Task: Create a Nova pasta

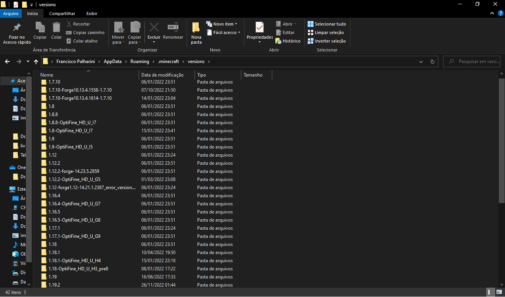Action: (196, 33)
